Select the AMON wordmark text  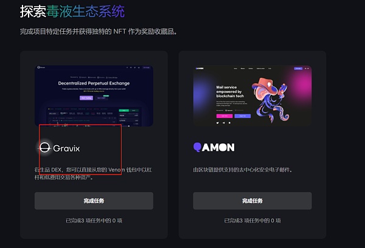click(x=218, y=147)
